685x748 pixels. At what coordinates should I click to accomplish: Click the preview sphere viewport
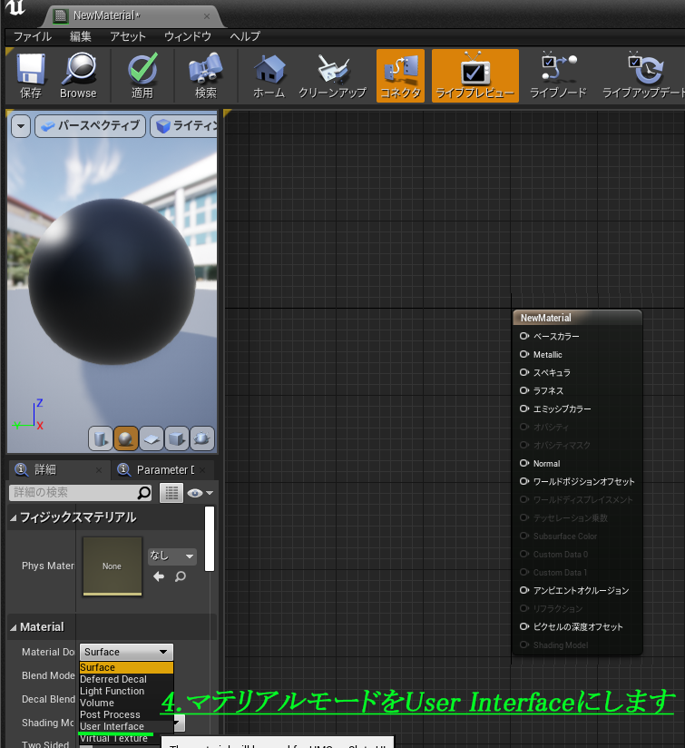pos(112,281)
